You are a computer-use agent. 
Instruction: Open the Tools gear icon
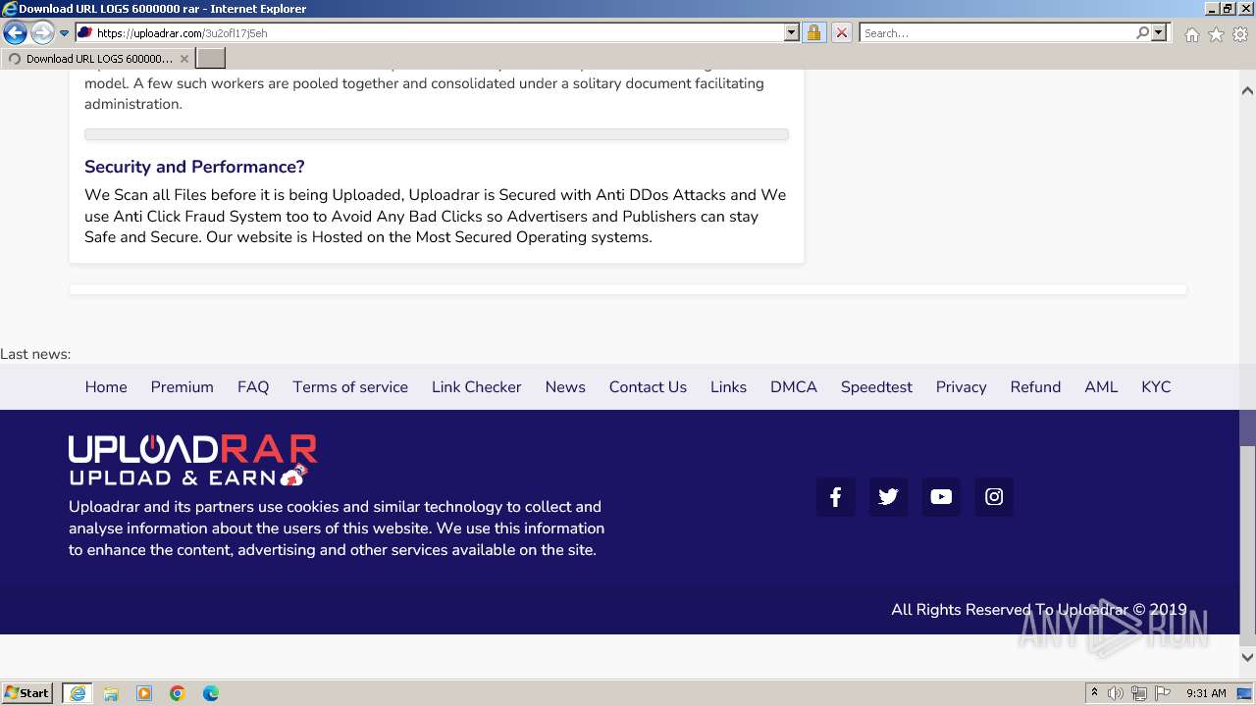click(x=1240, y=34)
